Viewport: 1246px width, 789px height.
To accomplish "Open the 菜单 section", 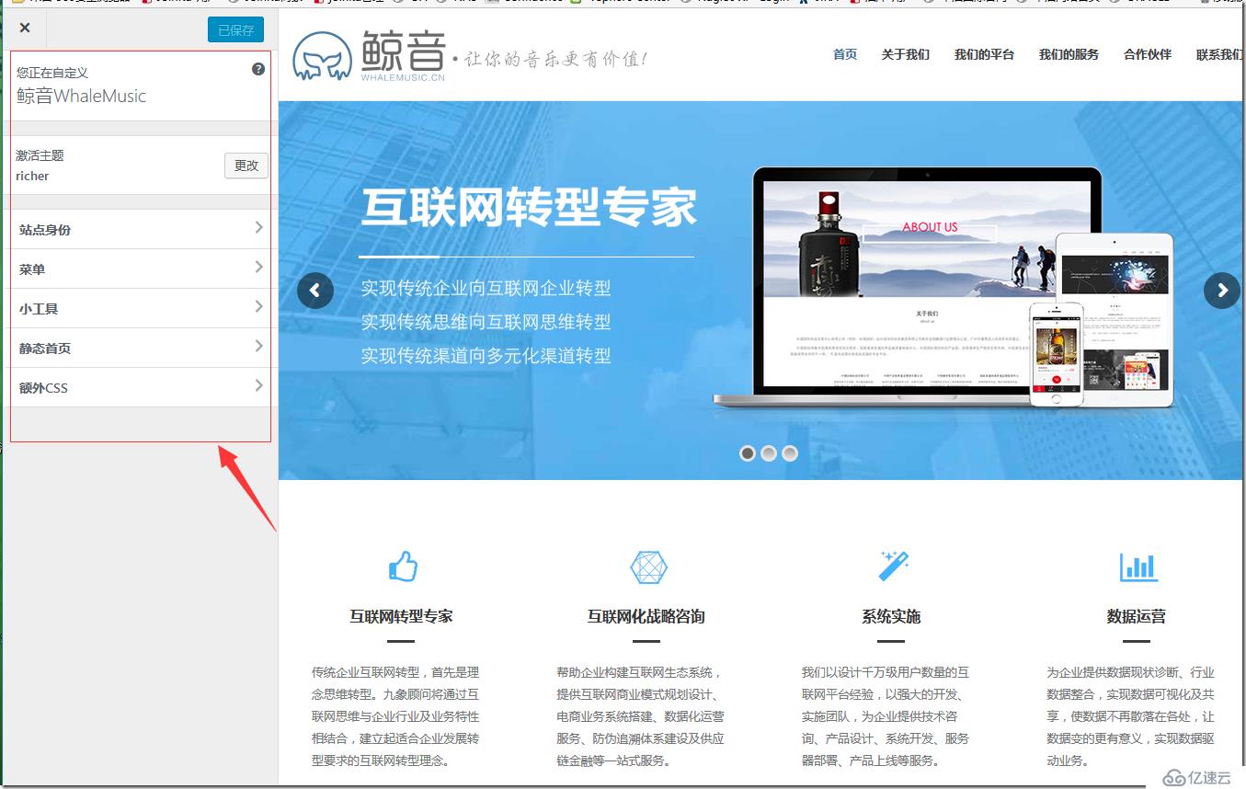I will click(x=141, y=269).
